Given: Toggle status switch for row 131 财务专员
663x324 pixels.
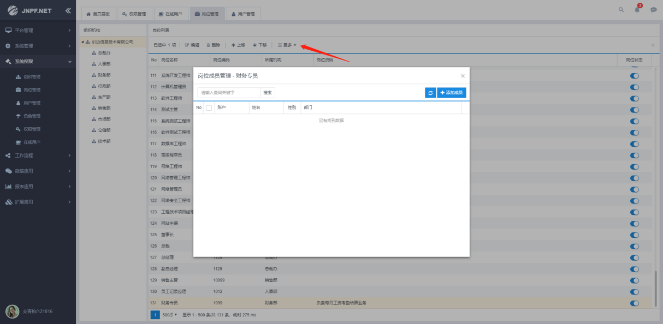Looking at the screenshot, I should (635, 303).
